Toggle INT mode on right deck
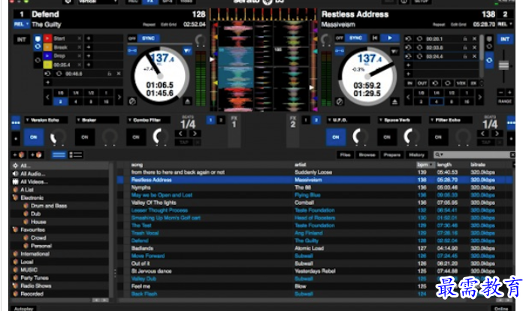The width and height of the screenshot is (529, 311). (x=505, y=39)
